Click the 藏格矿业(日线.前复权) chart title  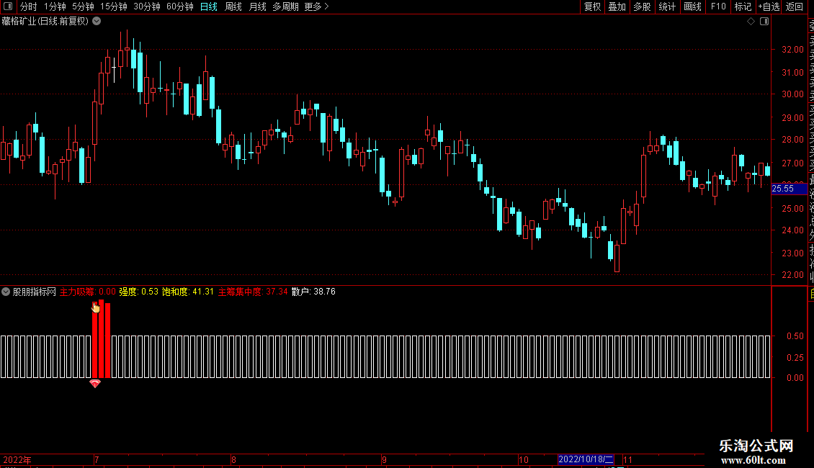point(45,22)
